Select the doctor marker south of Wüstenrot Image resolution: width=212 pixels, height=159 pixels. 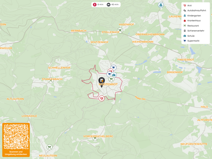pyautogui.click(x=101, y=98)
